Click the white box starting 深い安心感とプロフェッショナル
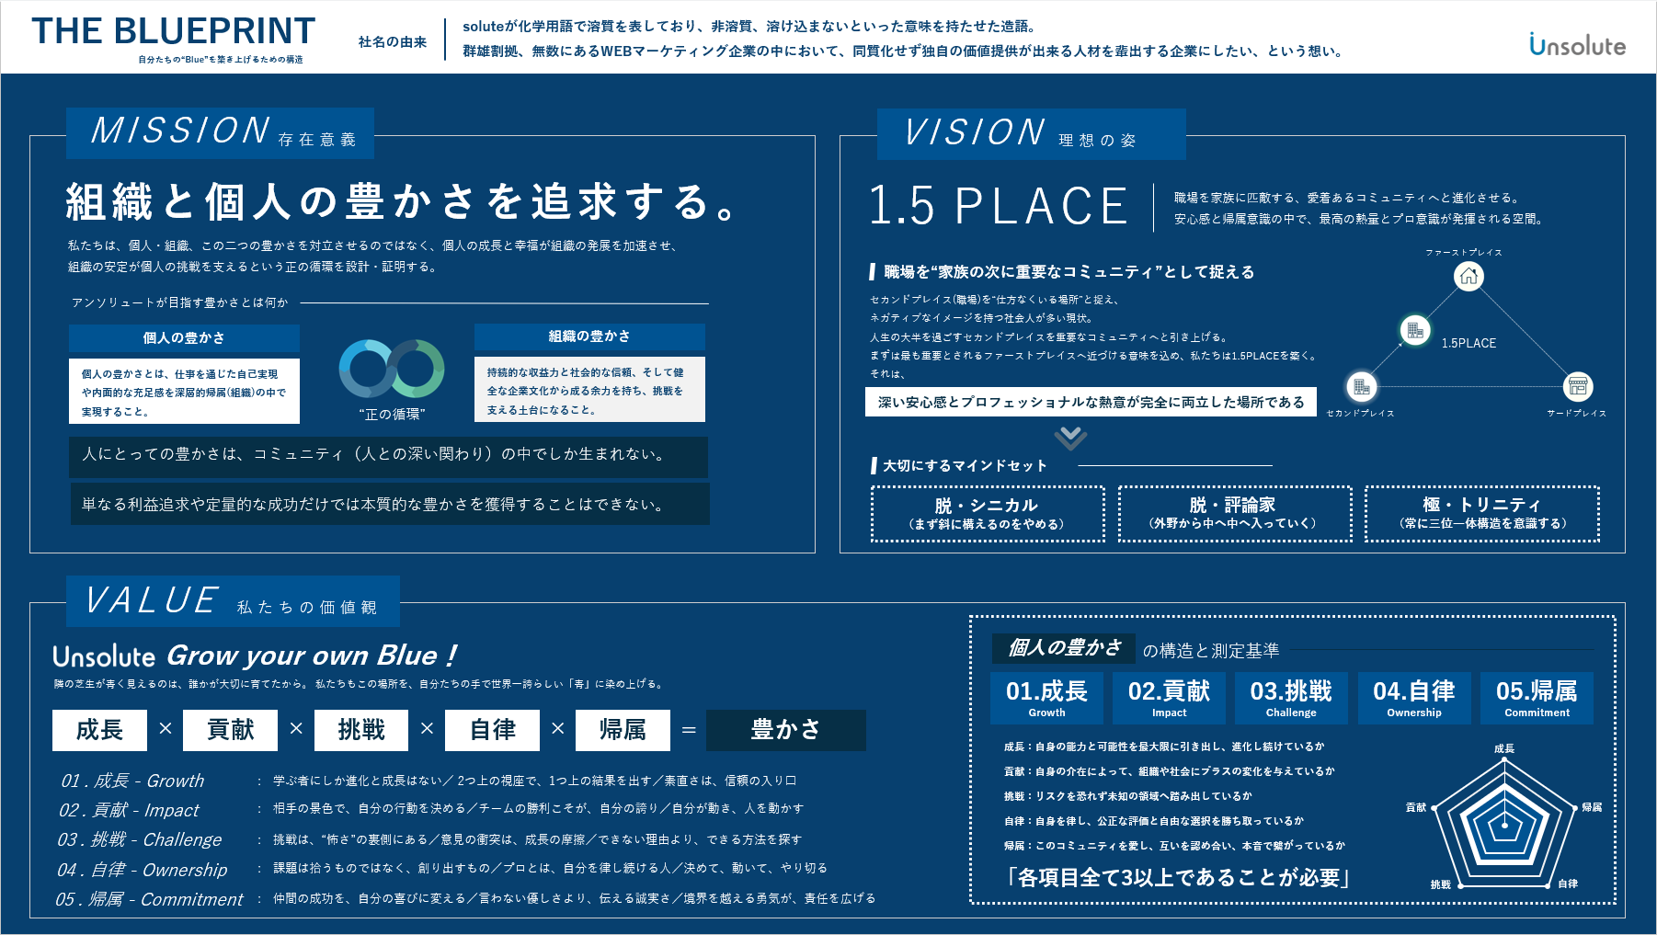Screen dimensions: 1657x935 [1091, 402]
